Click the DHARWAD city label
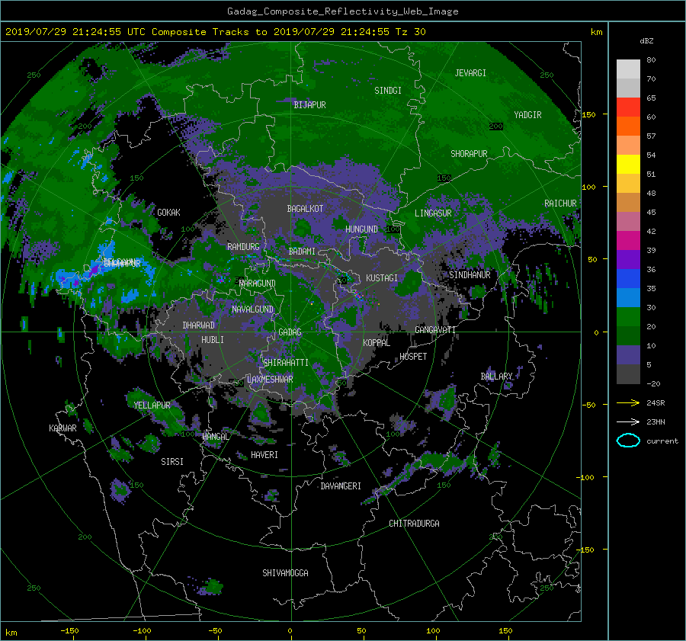 click(x=199, y=325)
